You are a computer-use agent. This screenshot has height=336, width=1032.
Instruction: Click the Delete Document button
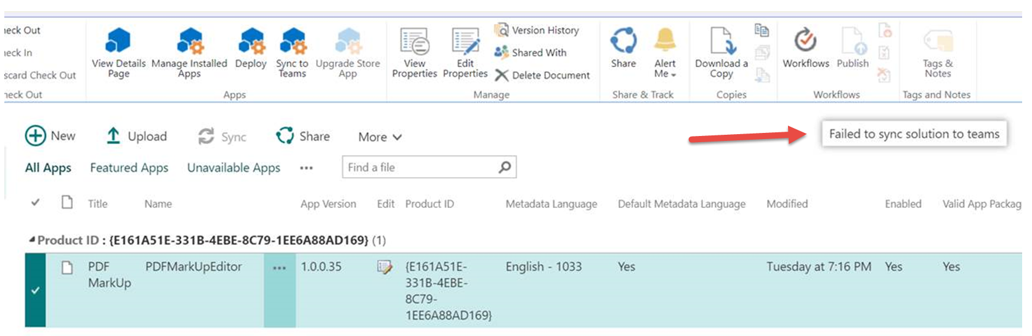pyautogui.click(x=543, y=75)
